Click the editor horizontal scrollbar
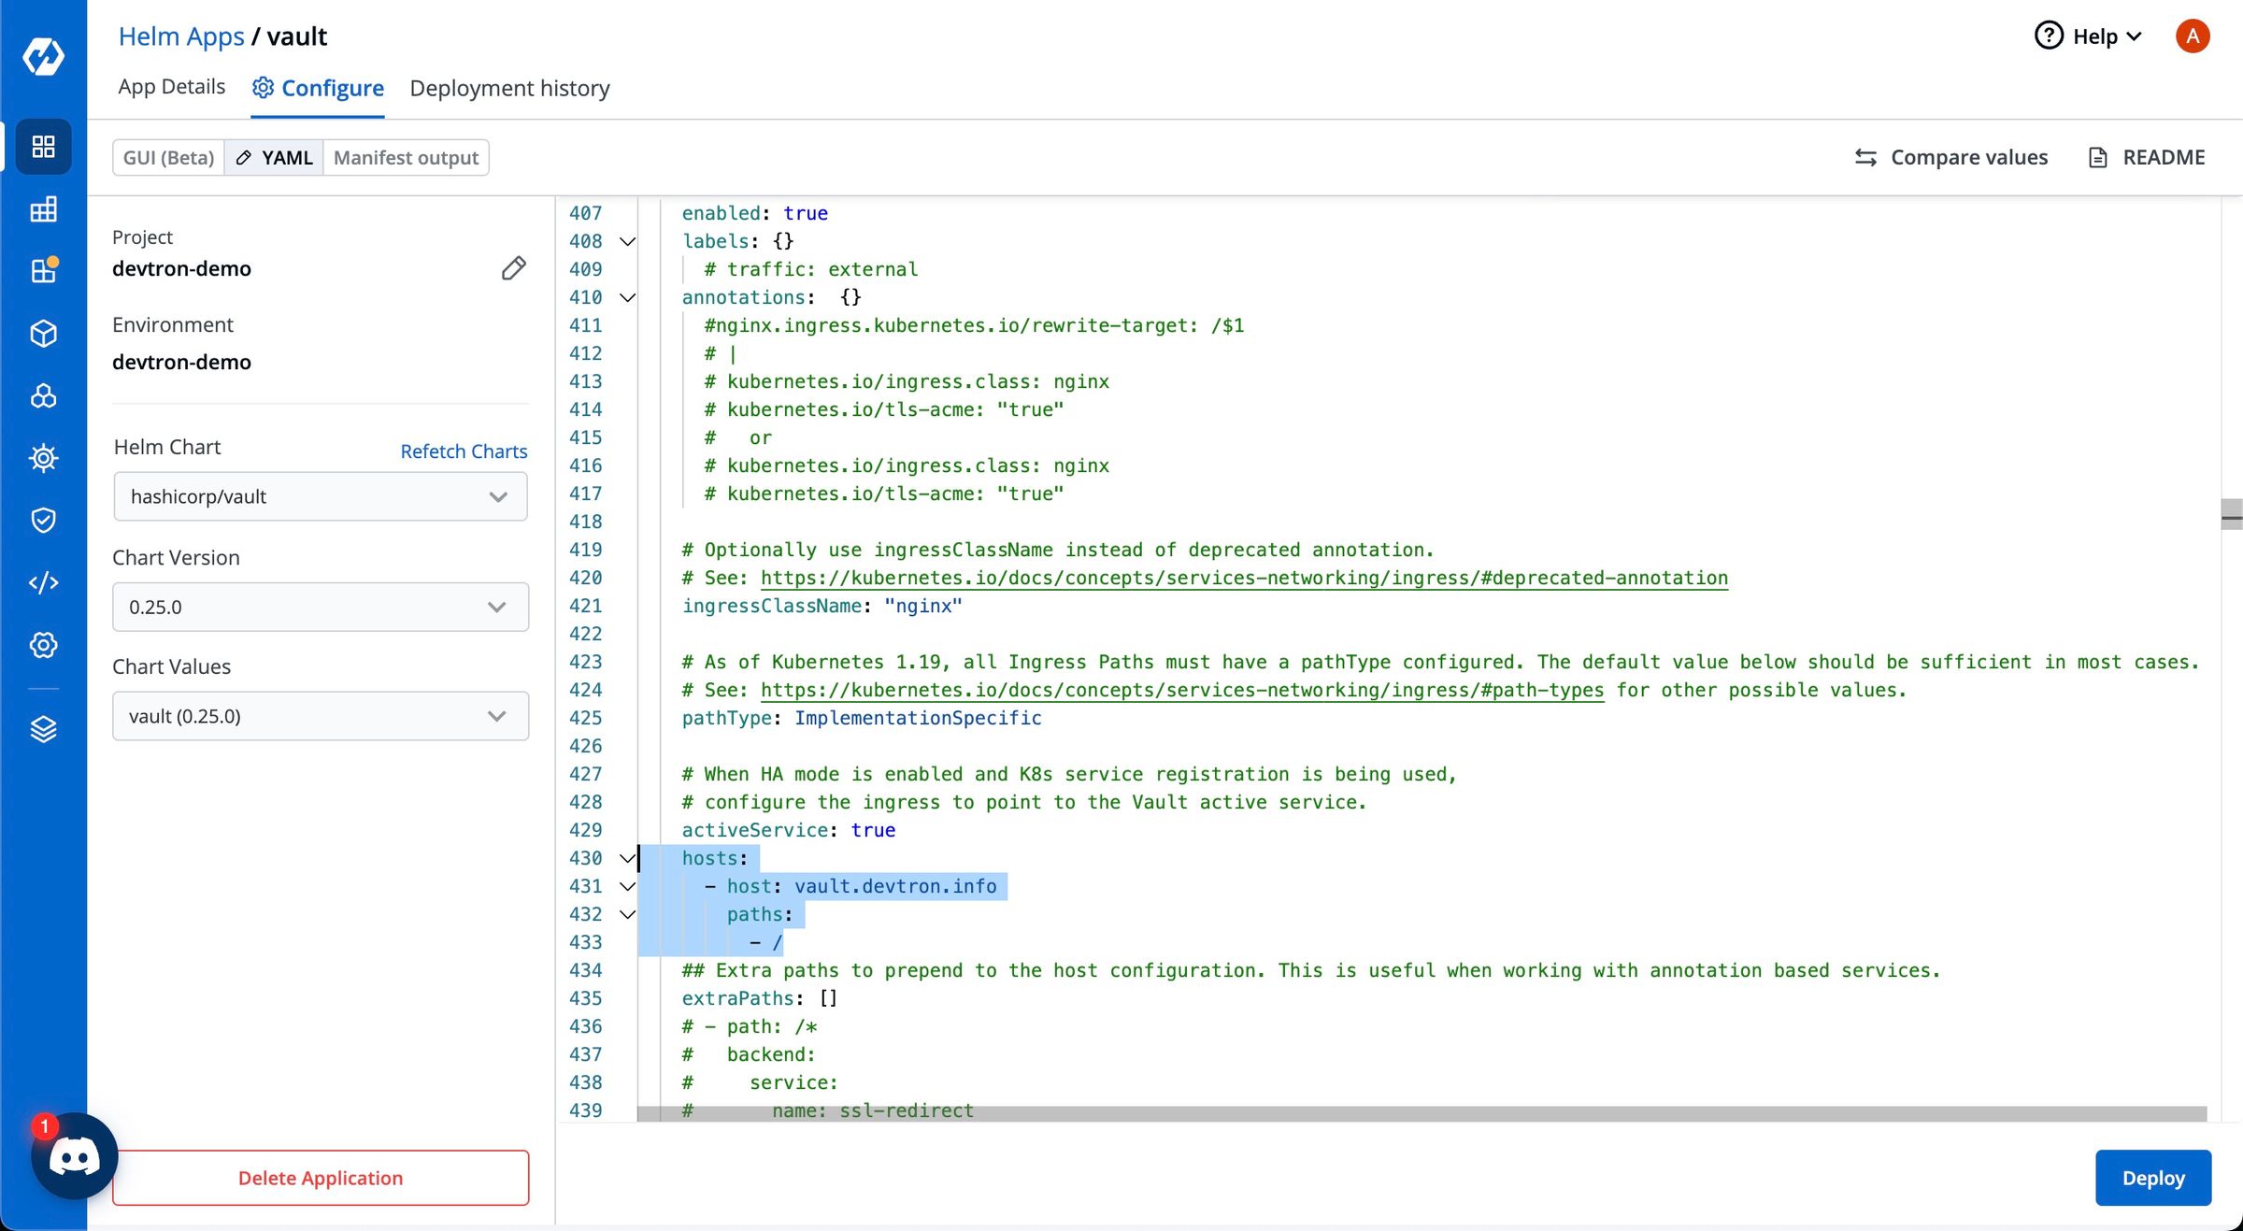 click(1421, 1113)
